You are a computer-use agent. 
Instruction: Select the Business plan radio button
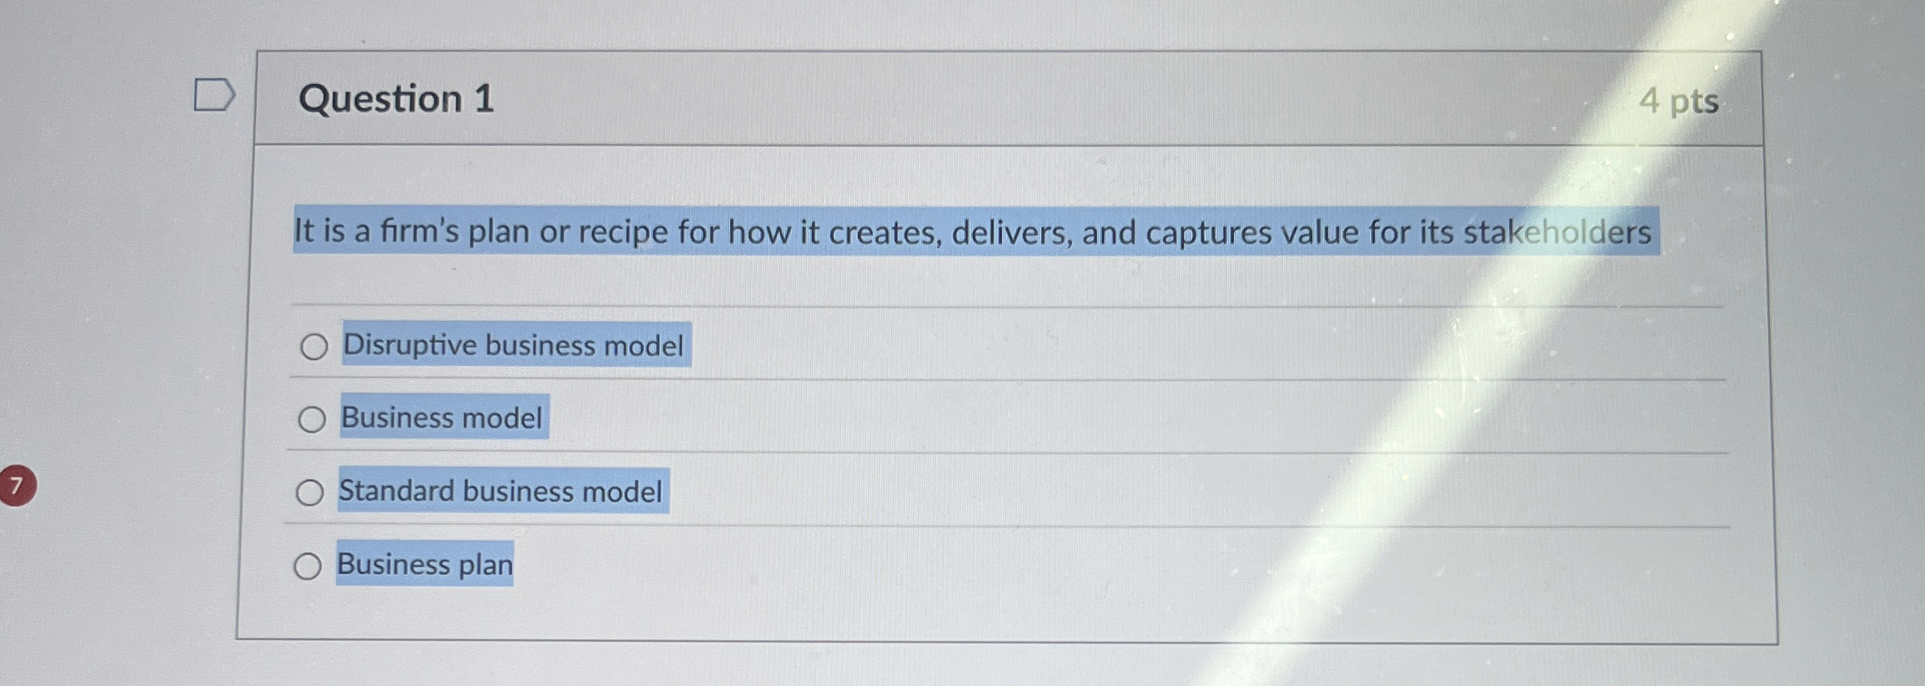(x=307, y=565)
